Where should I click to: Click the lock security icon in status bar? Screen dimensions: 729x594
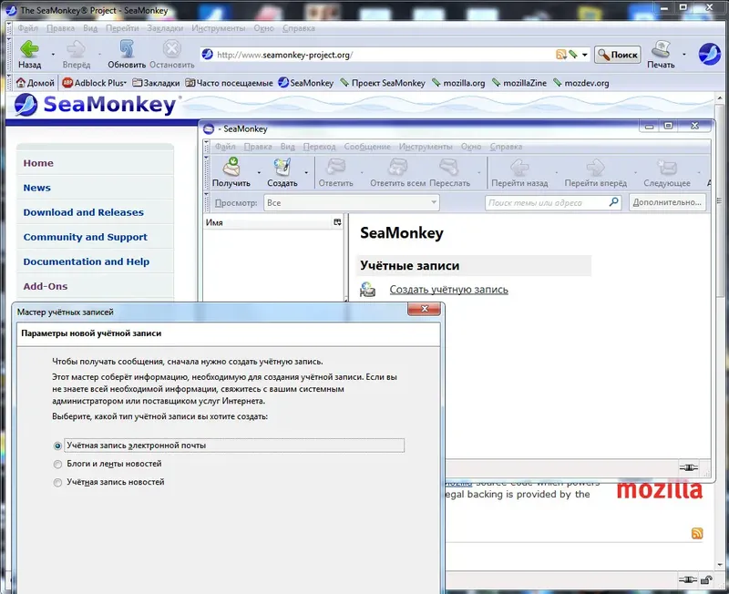pyautogui.click(x=707, y=579)
